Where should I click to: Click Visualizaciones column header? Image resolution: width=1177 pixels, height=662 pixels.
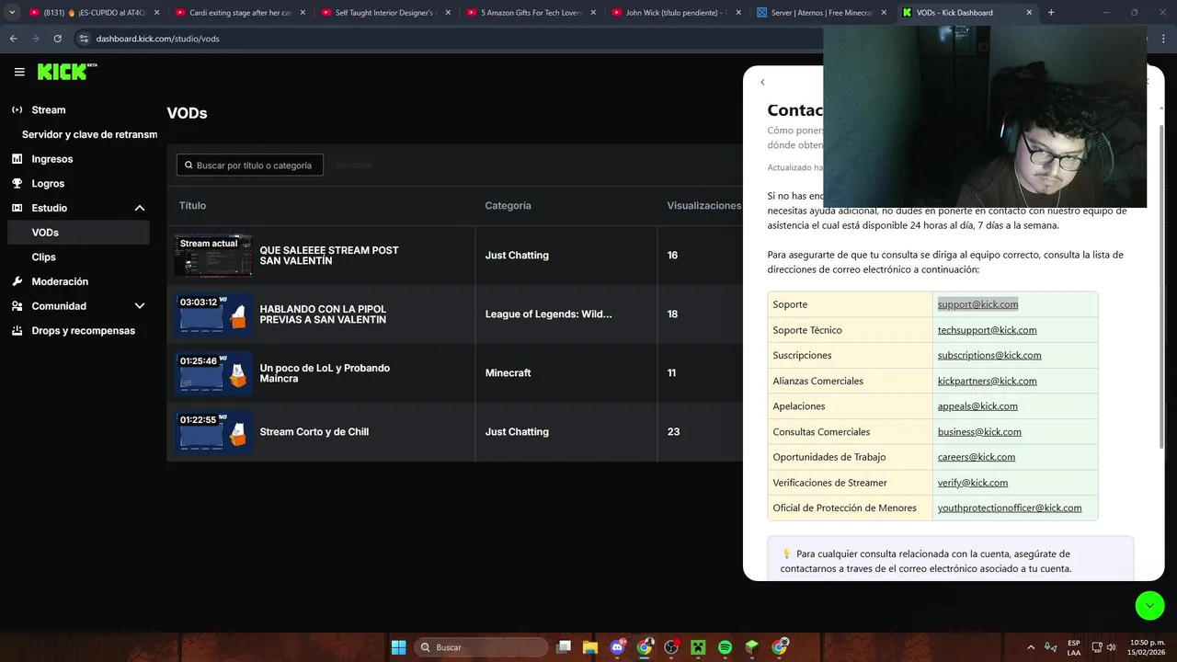(703, 206)
